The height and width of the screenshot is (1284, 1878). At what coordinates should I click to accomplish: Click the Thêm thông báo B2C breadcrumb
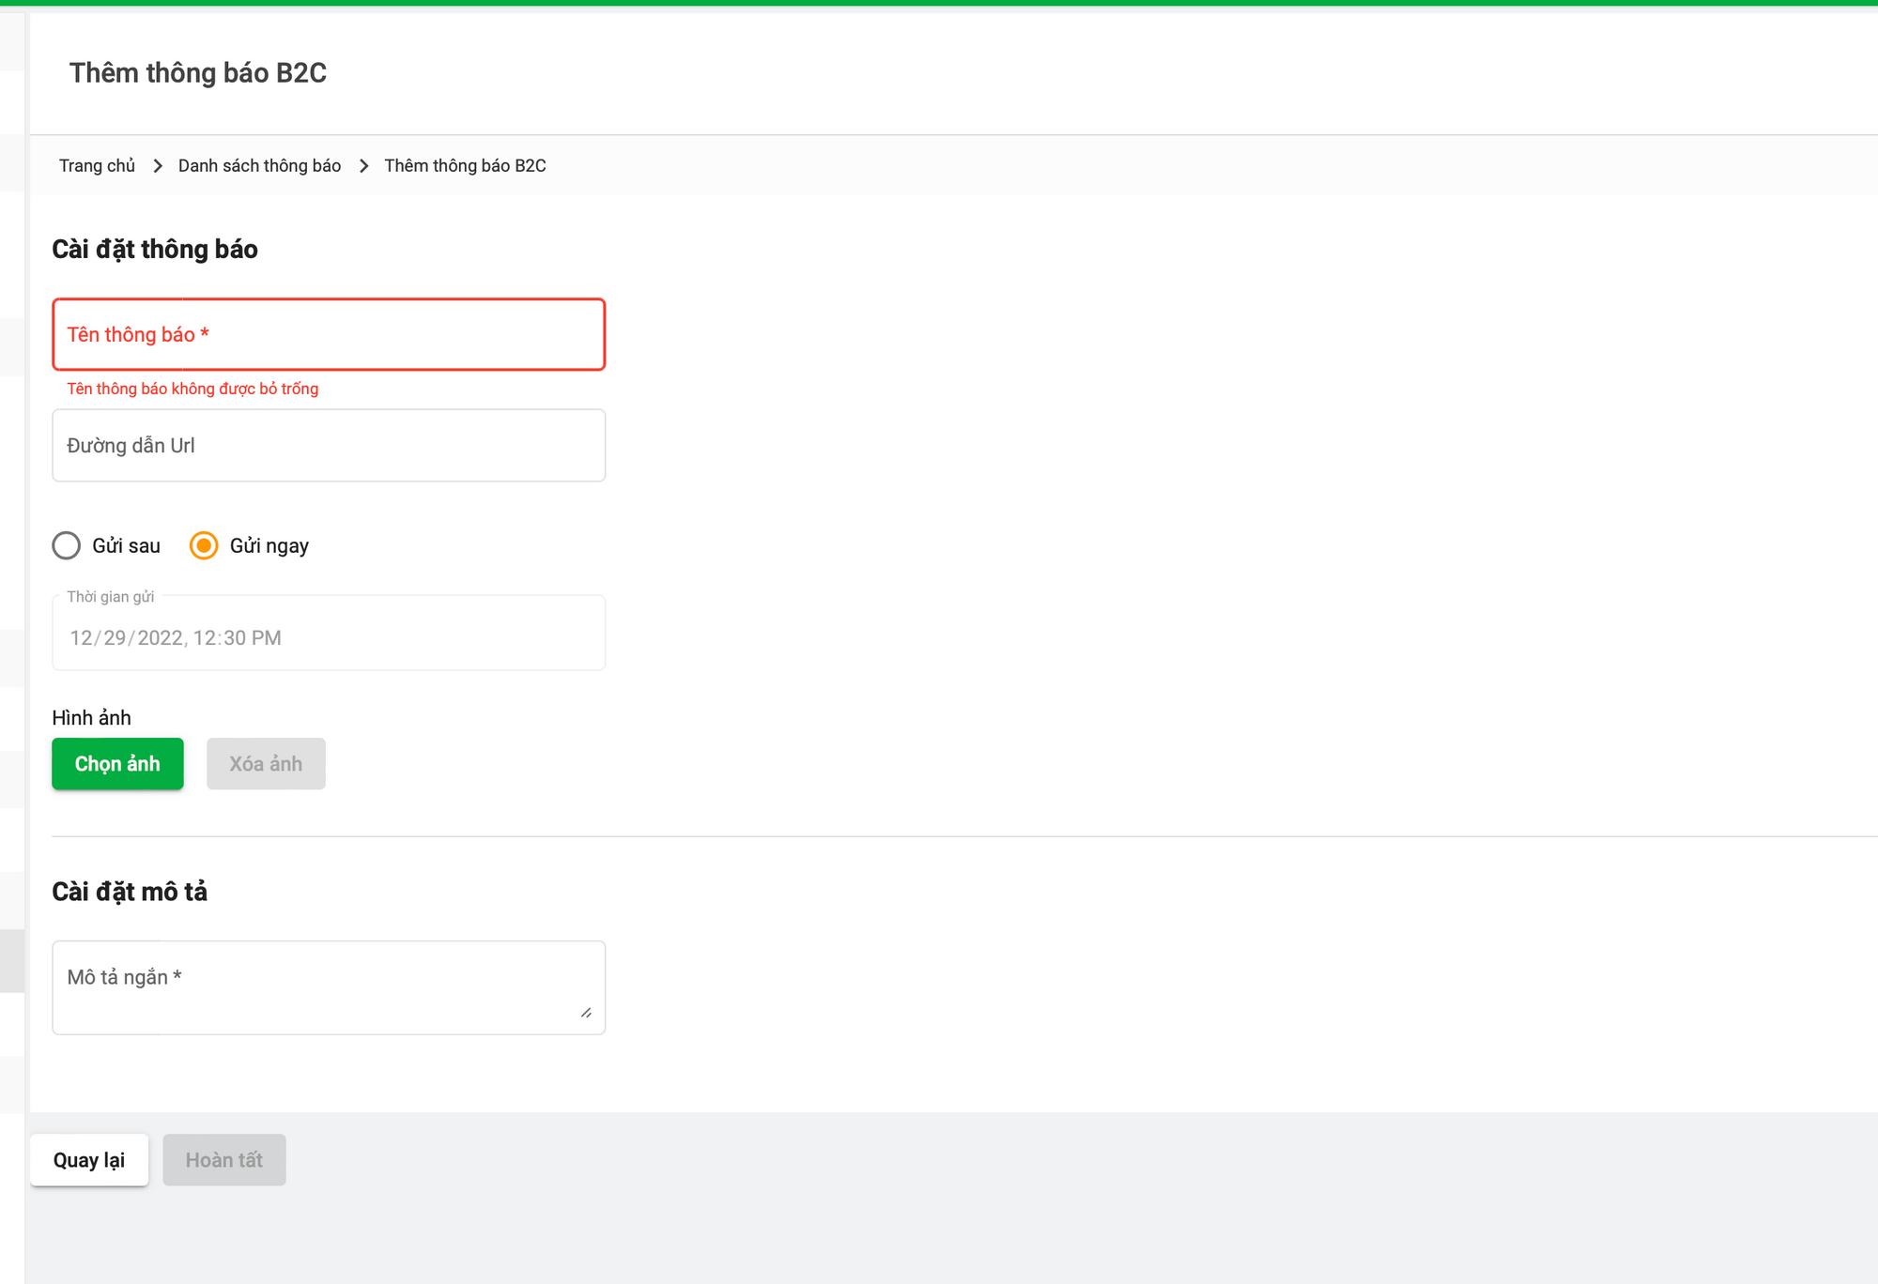465,166
